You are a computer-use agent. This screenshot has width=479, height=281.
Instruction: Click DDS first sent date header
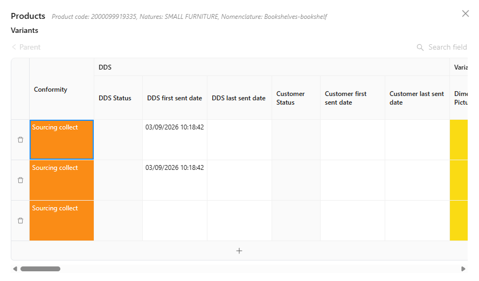[175, 98]
